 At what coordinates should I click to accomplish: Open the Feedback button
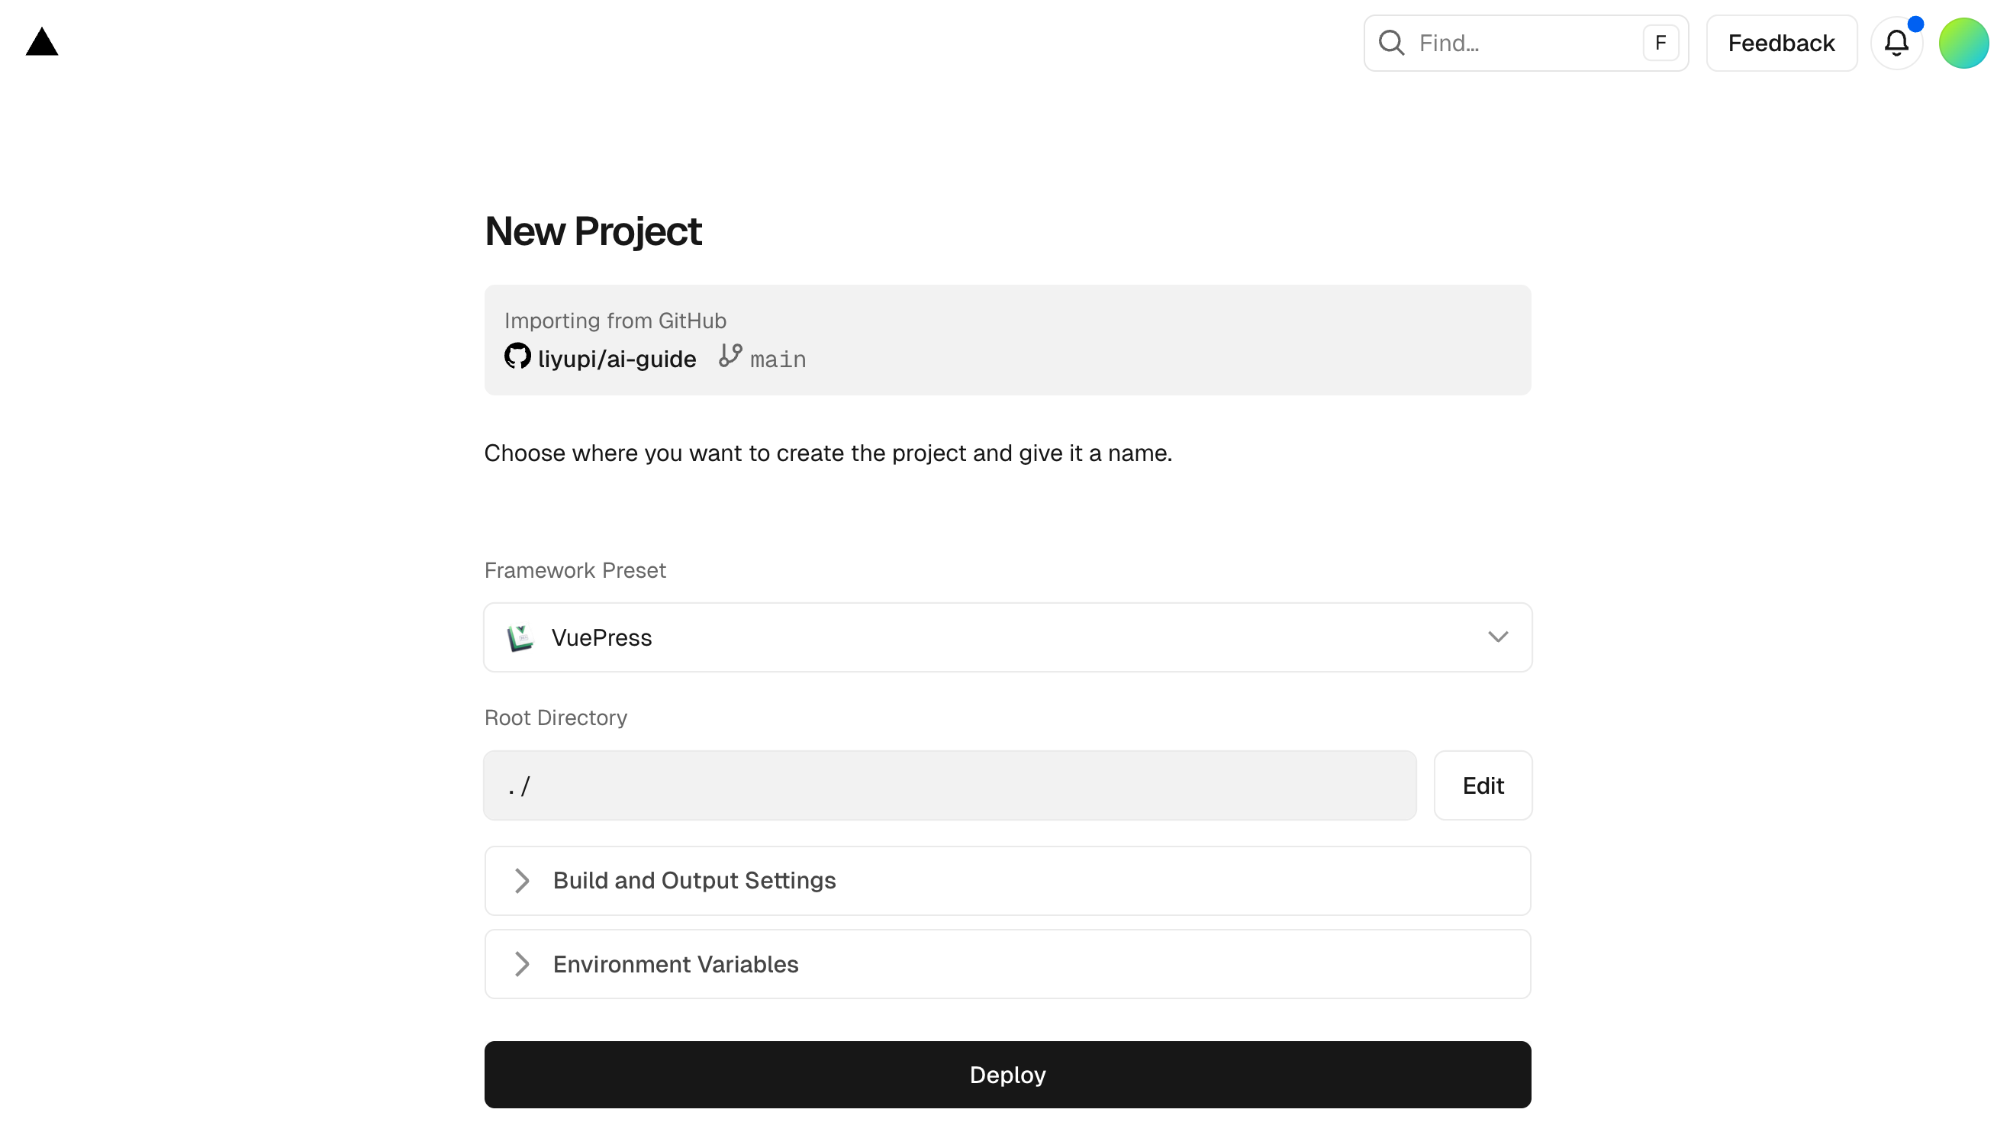point(1780,43)
